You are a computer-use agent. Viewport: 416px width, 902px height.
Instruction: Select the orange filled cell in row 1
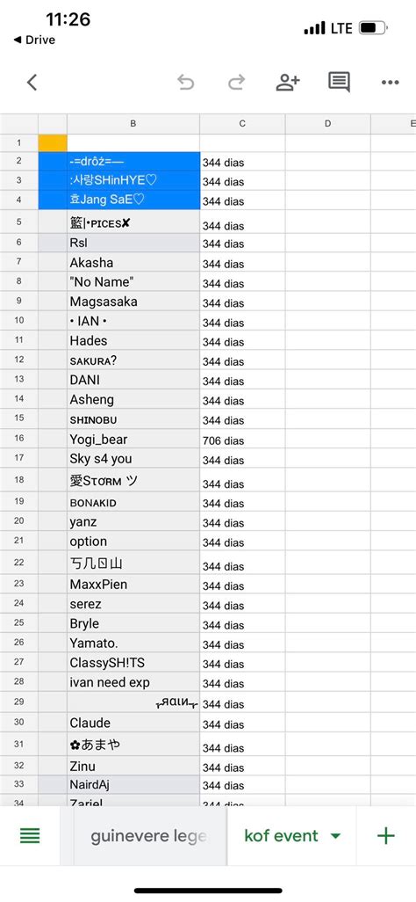53,142
